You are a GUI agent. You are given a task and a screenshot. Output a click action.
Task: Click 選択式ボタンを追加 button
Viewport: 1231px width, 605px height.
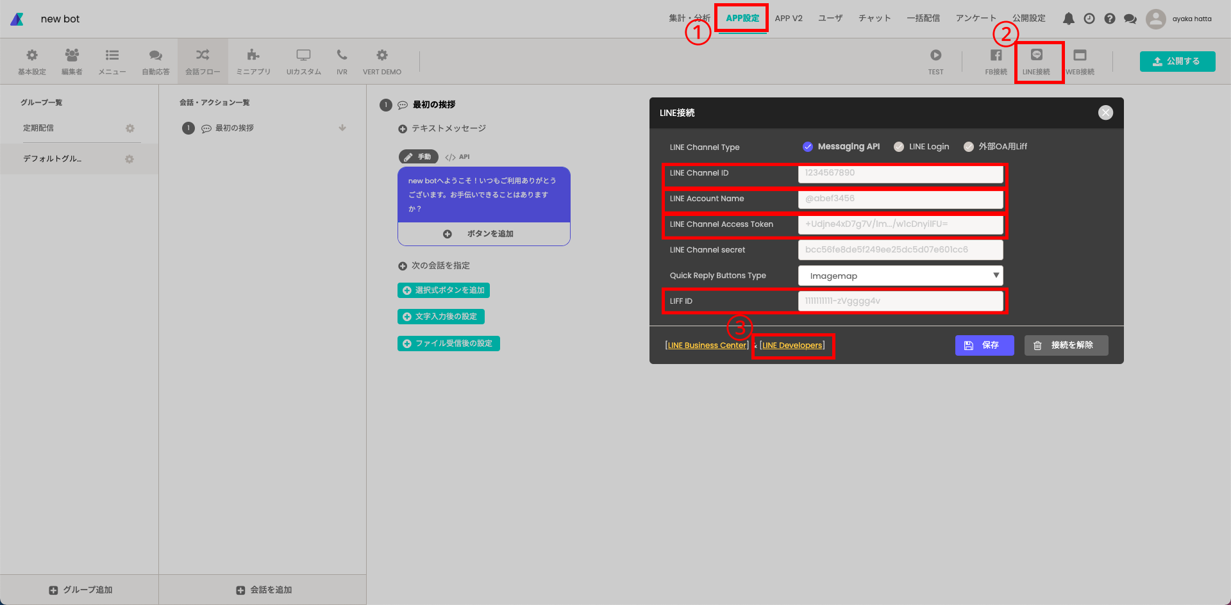coord(444,290)
